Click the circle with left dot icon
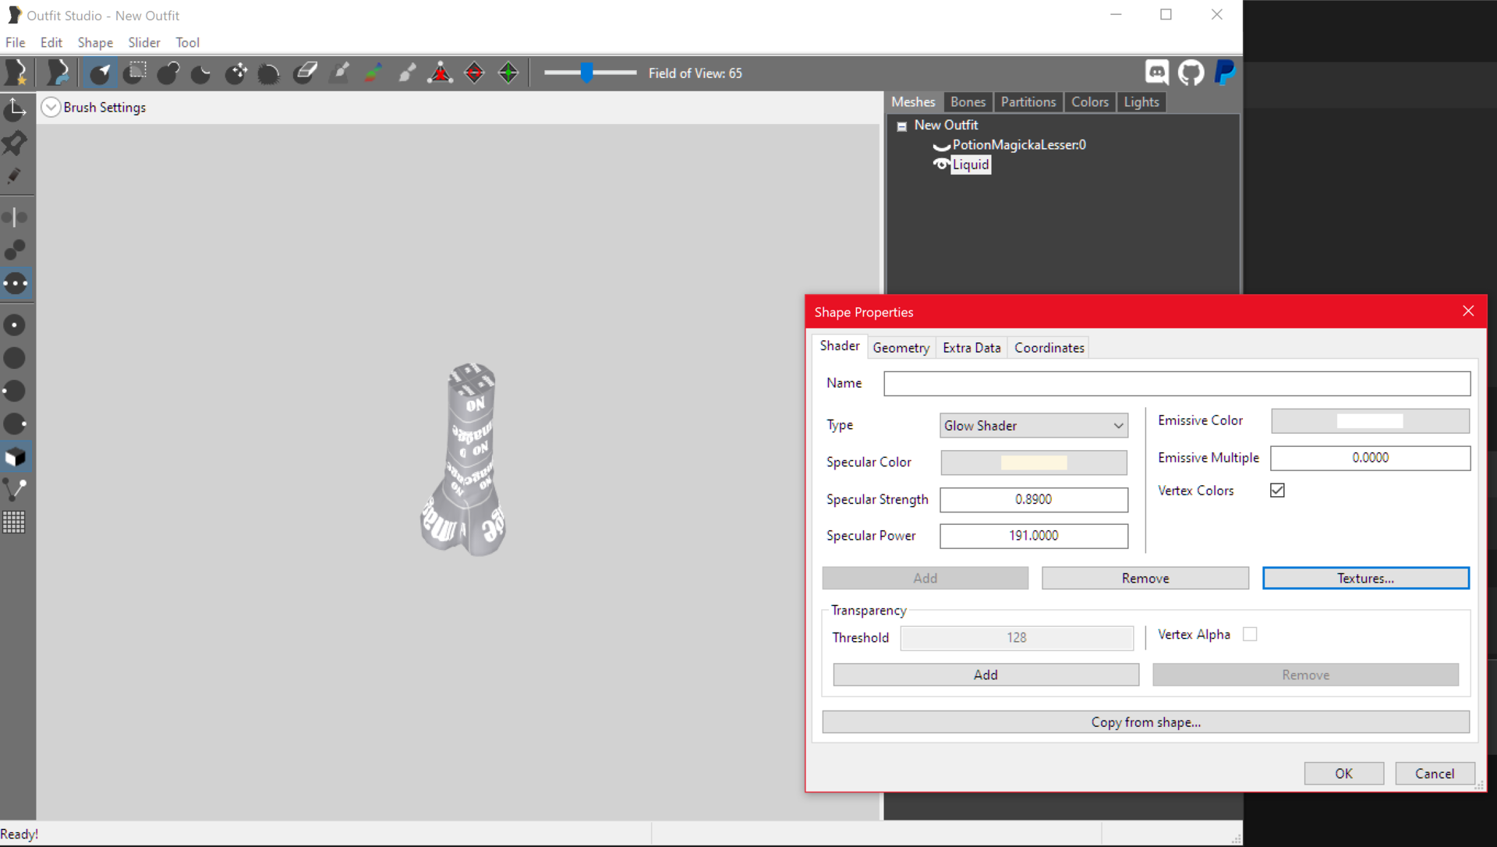1497x847 pixels. pyautogui.click(x=15, y=391)
